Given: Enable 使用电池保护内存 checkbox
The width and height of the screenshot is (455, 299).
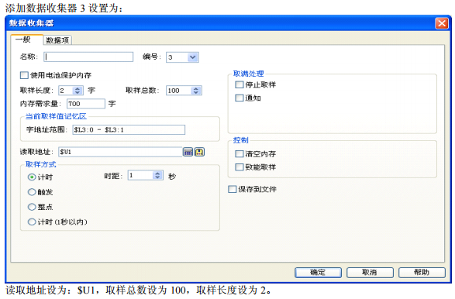Looking at the screenshot, I should click(x=24, y=75).
